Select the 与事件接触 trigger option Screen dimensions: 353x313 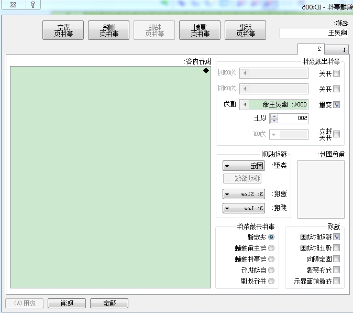[271, 259]
